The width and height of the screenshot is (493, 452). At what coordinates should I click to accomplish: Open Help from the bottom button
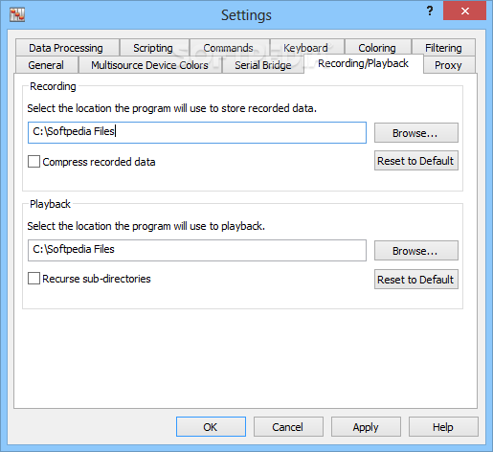[x=443, y=427]
